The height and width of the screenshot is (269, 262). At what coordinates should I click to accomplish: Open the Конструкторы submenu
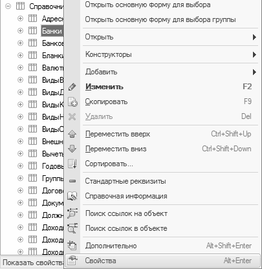coord(170,54)
